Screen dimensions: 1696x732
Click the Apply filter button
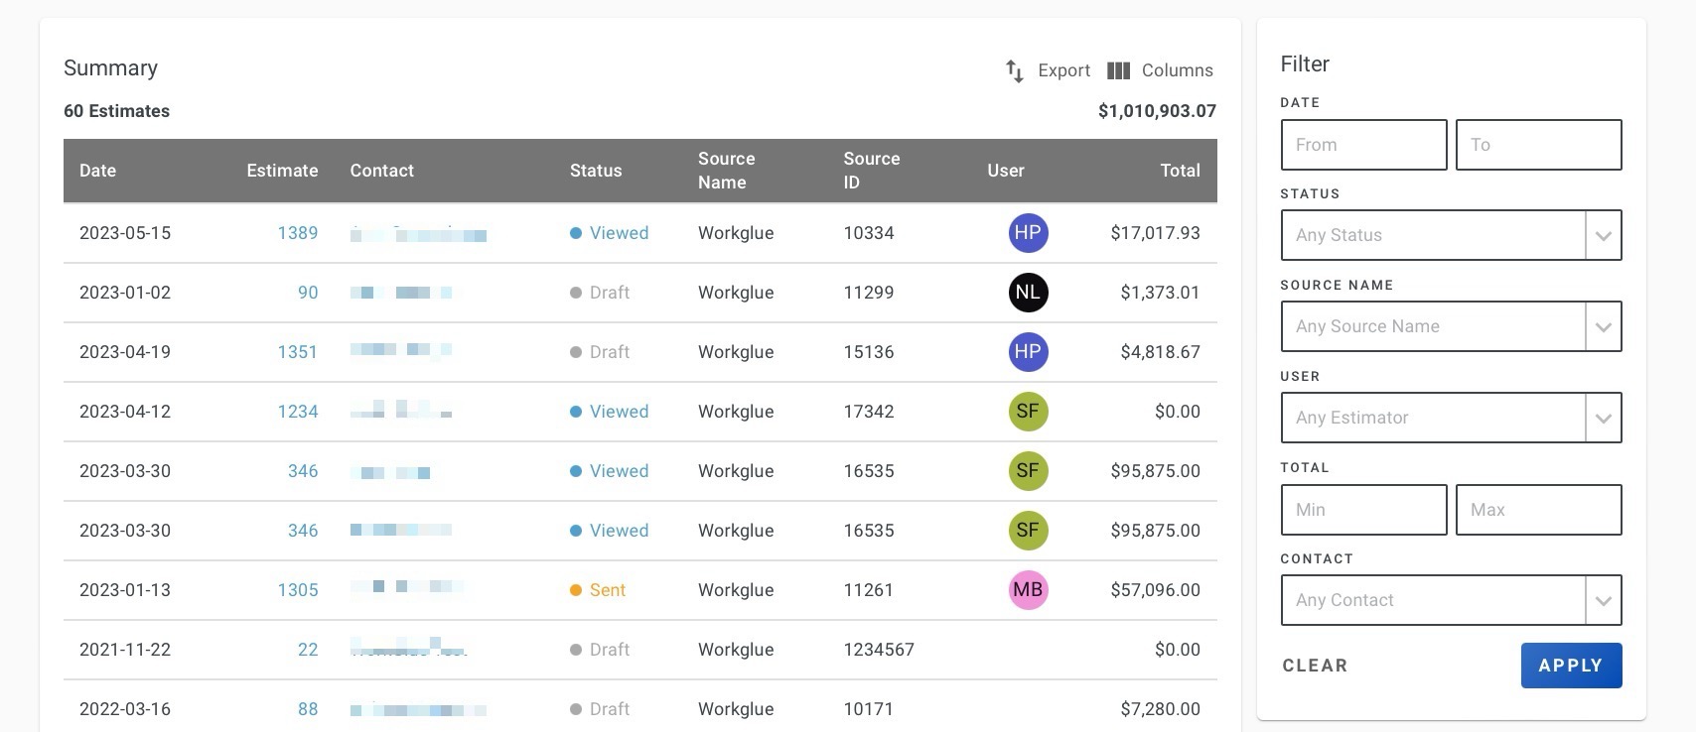(1571, 666)
